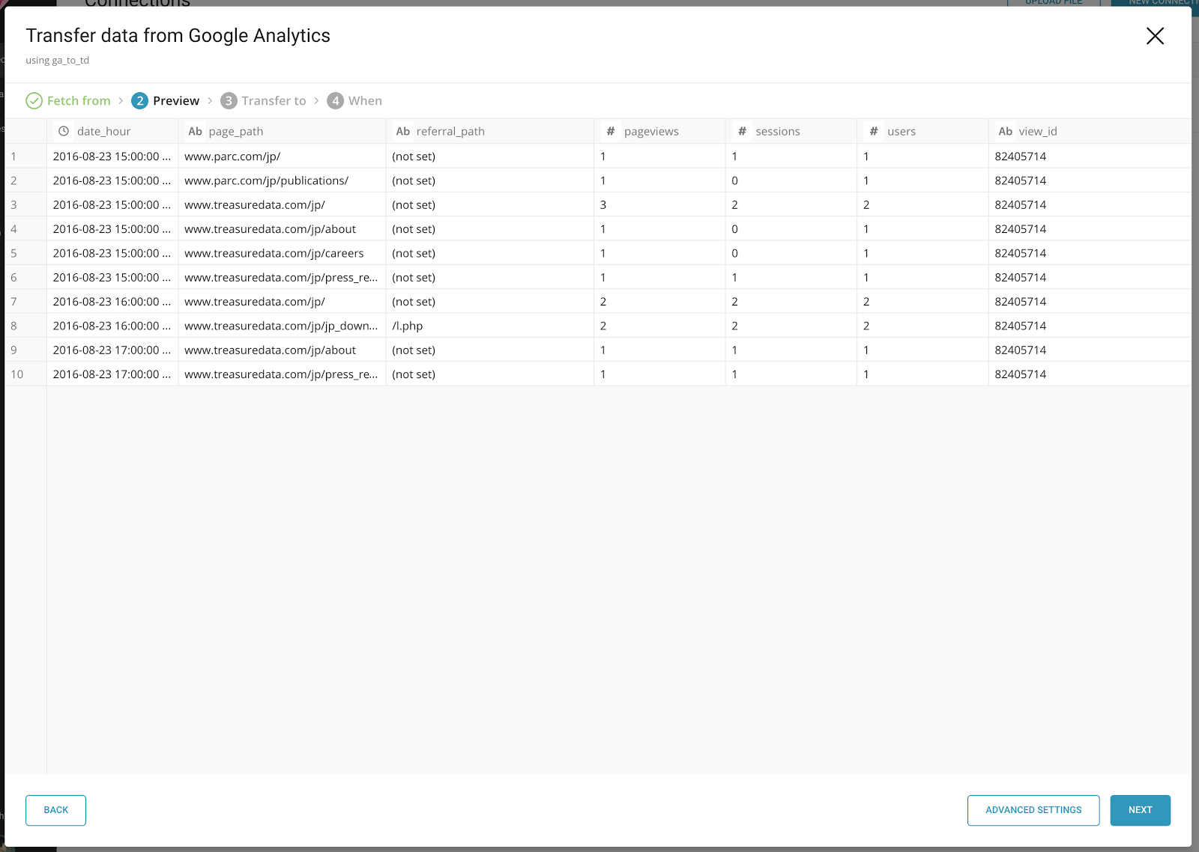
Task: Go to the Fetch from step
Action: [x=78, y=101]
